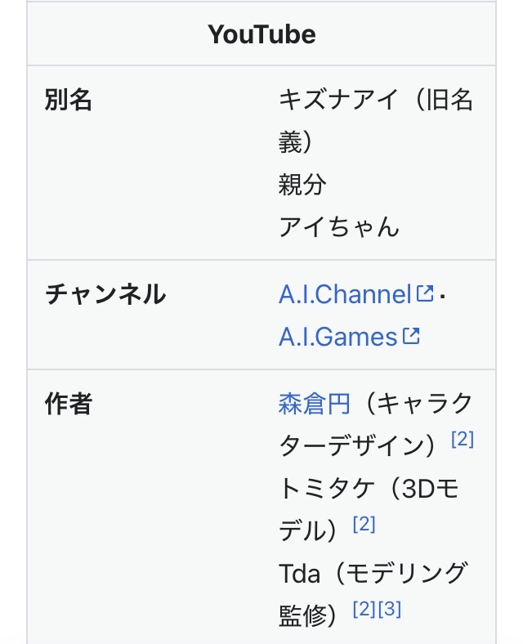
Task: Click the 作者 row label
Action: pyautogui.click(x=68, y=404)
